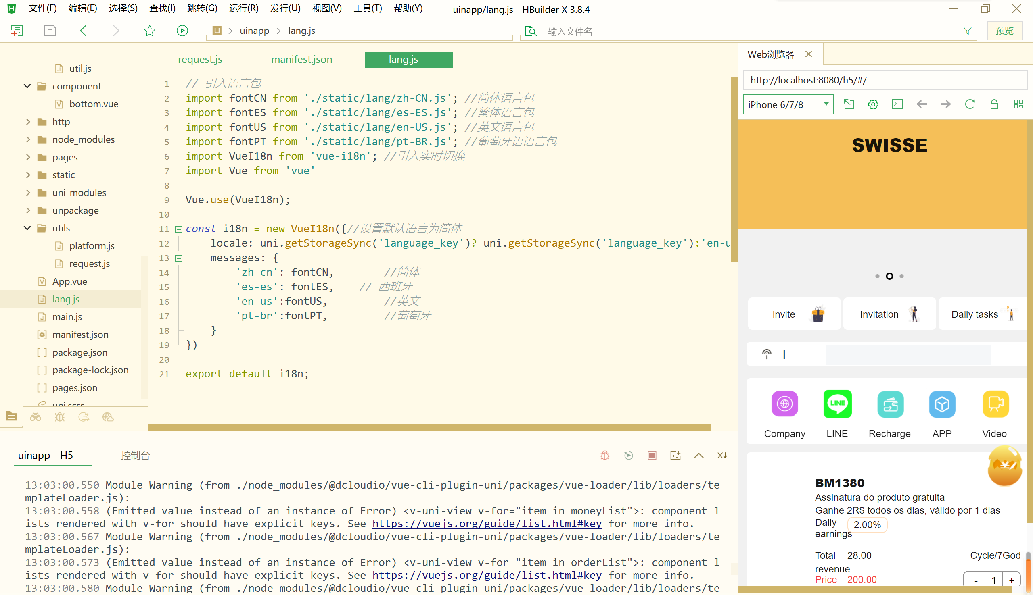Click the bookmark star icon
The height and width of the screenshot is (595, 1033).
[149, 31]
